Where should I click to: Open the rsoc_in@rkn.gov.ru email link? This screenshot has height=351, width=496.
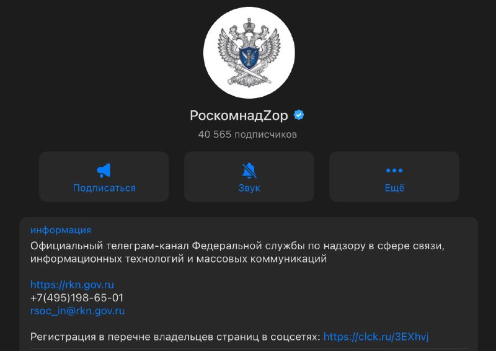tap(77, 311)
